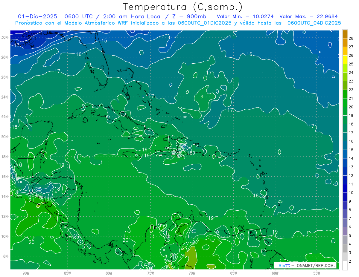The image size is (359, 277).
Task: Click the '75W' longitude axis label
Action: [x=150, y=273]
